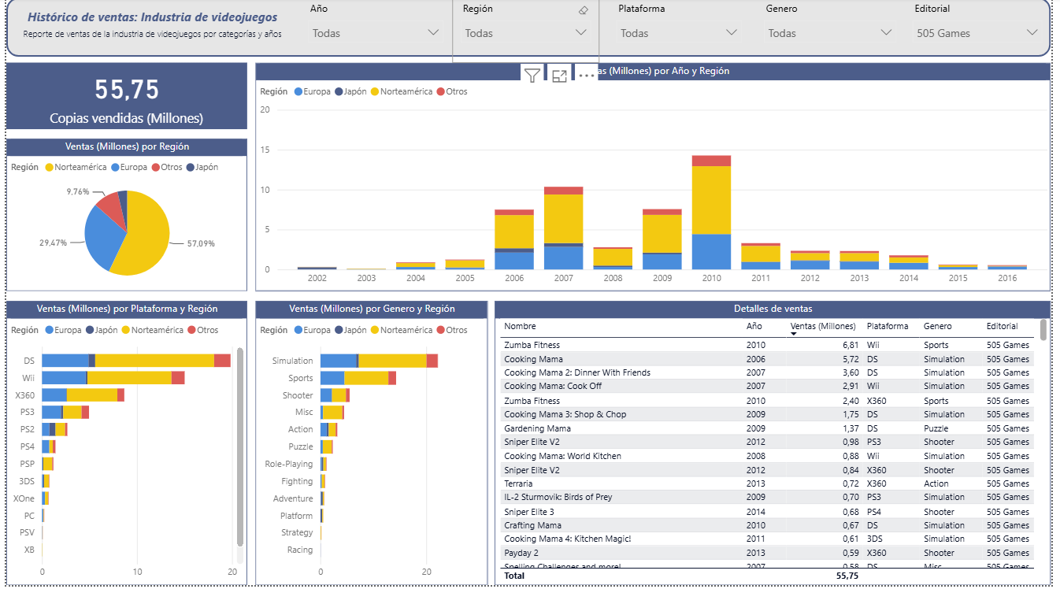This screenshot has width=1060, height=589.
Task: Click the yellow segment of the 2010 bar
Action: pyautogui.click(x=711, y=200)
